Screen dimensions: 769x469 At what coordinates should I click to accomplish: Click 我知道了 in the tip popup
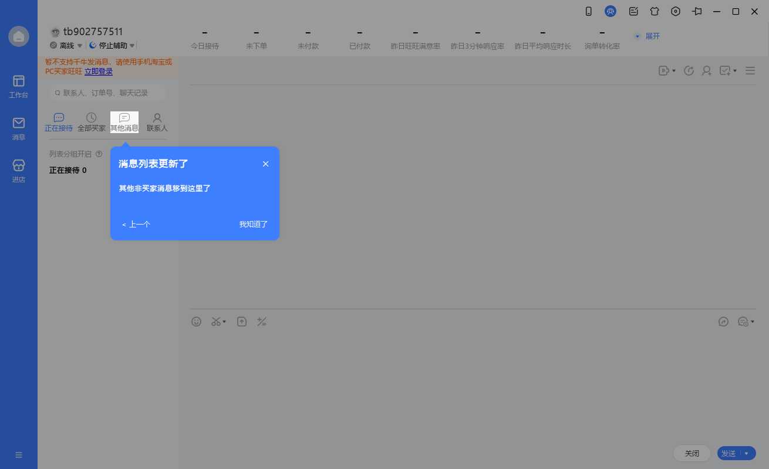click(254, 224)
